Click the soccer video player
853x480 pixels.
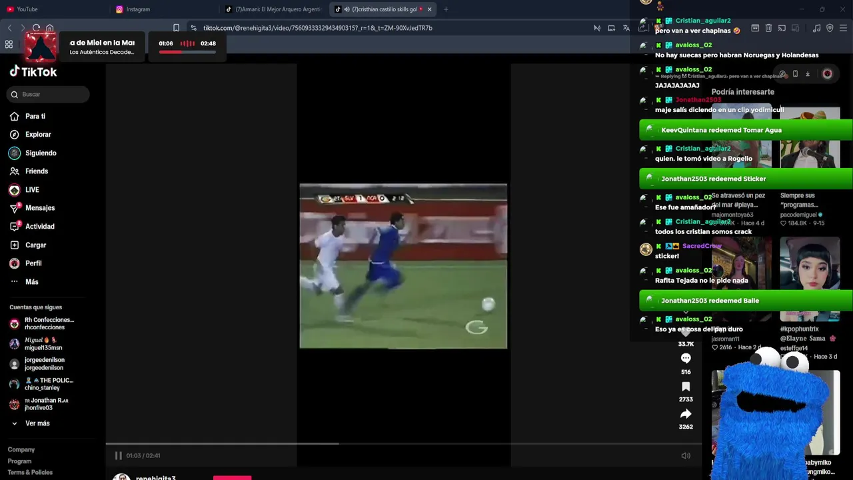coord(403,266)
